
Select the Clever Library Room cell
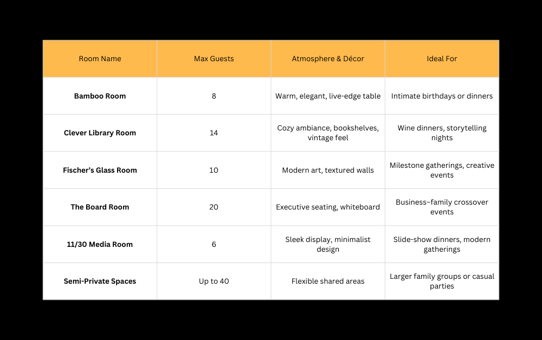coord(100,133)
